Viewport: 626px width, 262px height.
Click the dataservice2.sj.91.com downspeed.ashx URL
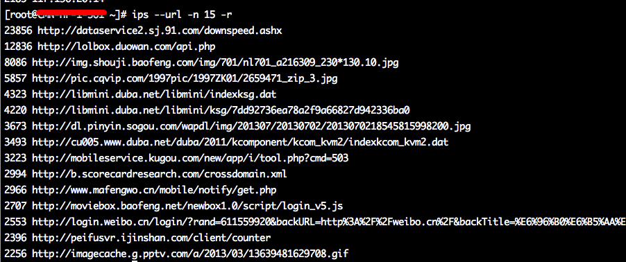click(x=160, y=31)
